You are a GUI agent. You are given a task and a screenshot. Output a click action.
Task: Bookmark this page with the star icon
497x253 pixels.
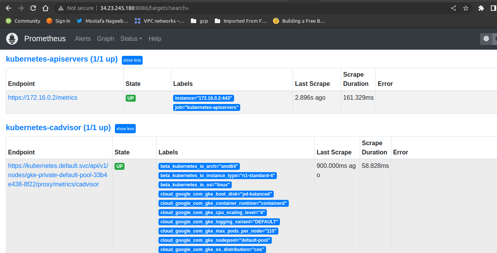click(x=466, y=8)
